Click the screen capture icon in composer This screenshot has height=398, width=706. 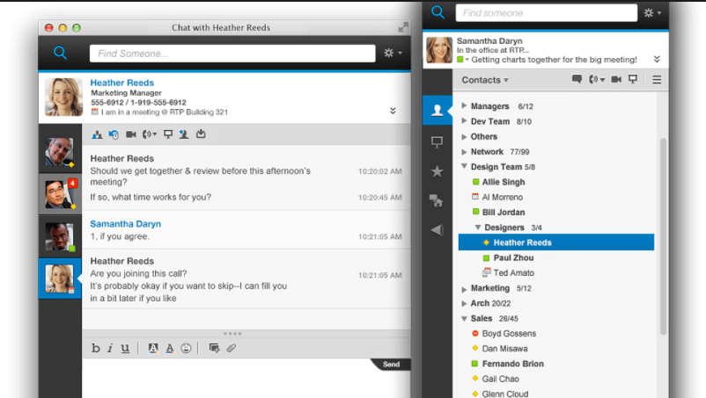coord(214,348)
